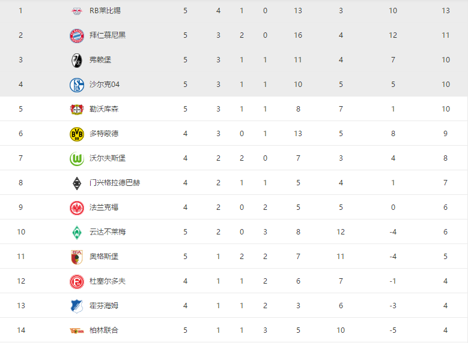Open the 勒沃库森 team name link
The width and height of the screenshot is (468, 343).
(x=104, y=109)
